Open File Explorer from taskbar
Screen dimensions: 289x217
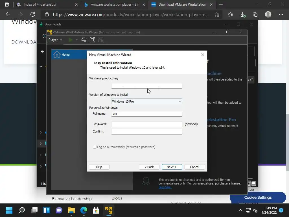pyautogui.click(x=71, y=210)
